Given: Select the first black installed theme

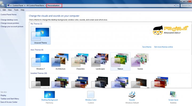Looking at the screenshot, I should [x=41, y=82].
